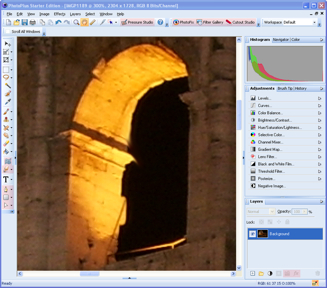This screenshot has height=288, width=327.
Task: Open the Histogram panel options arrow
Action: point(320,39)
